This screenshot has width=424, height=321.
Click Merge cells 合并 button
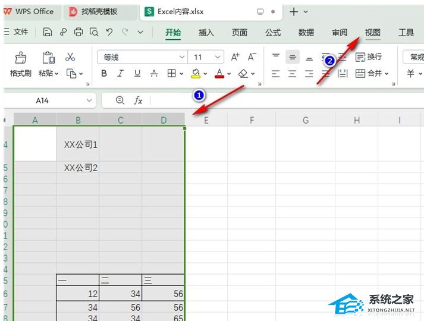tap(369, 73)
